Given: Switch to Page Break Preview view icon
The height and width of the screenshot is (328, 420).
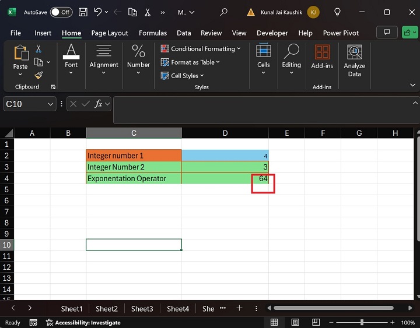Looking at the screenshot, I should coord(317,322).
